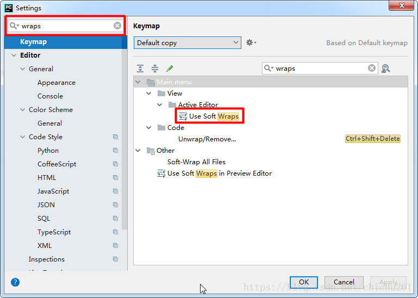This screenshot has width=418, height=298.
Task: Click the Apply button
Action: pyautogui.click(x=389, y=282)
